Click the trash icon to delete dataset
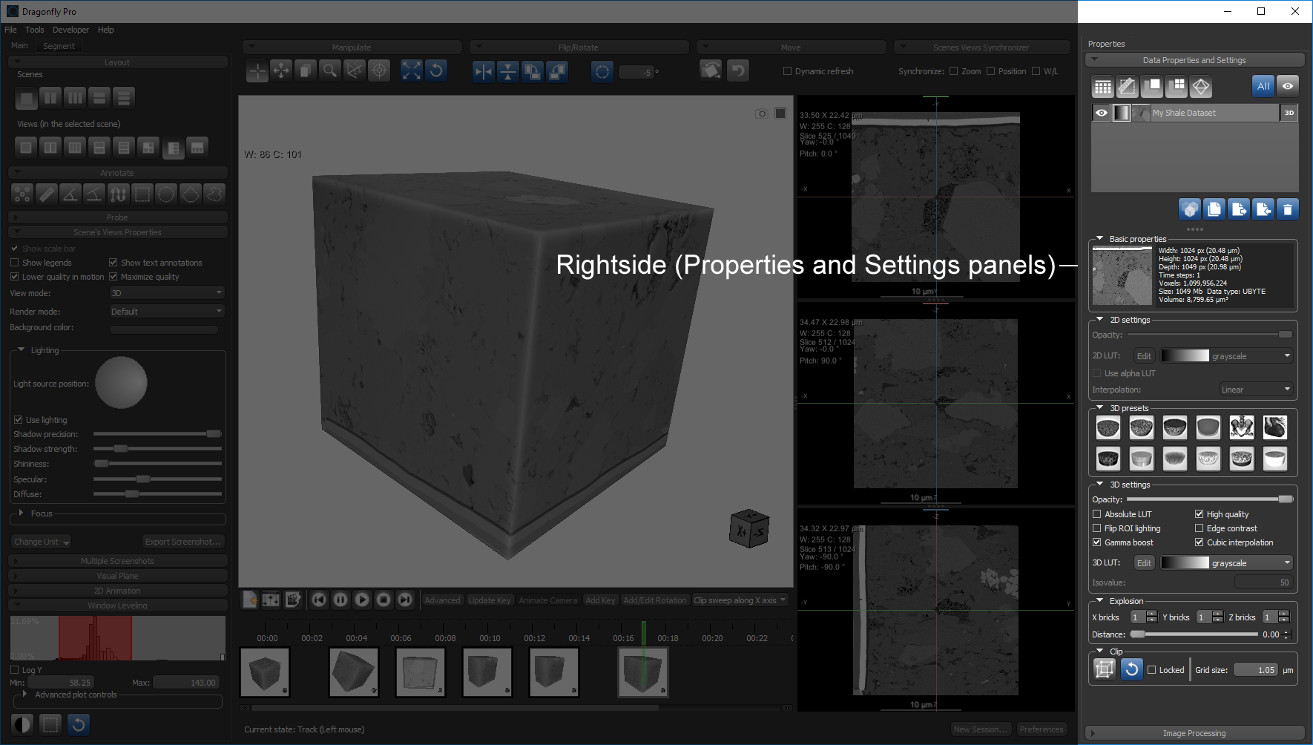 (x=1288, y=210)
